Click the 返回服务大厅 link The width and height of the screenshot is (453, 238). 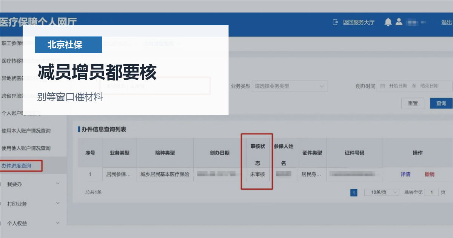(x=358, y=22)
